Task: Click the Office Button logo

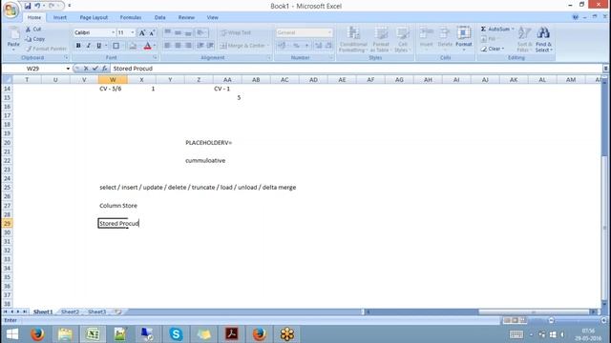Action: 11,10
